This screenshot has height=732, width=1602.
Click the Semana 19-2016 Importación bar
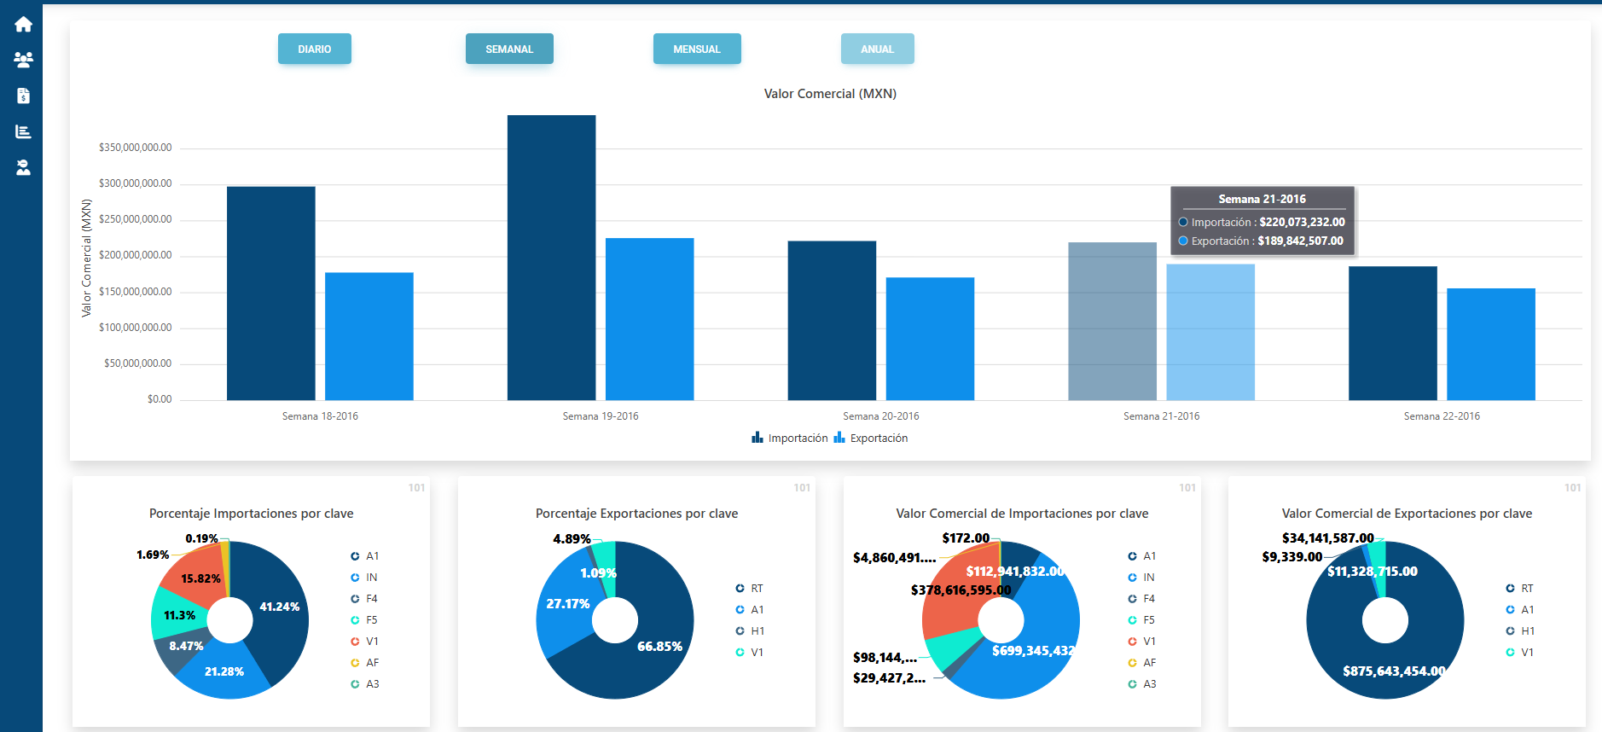pyautogui.click(x=551, y=258)
